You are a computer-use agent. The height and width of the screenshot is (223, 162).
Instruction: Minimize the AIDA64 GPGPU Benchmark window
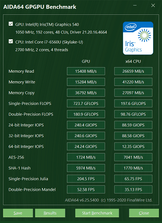point(135,5)
